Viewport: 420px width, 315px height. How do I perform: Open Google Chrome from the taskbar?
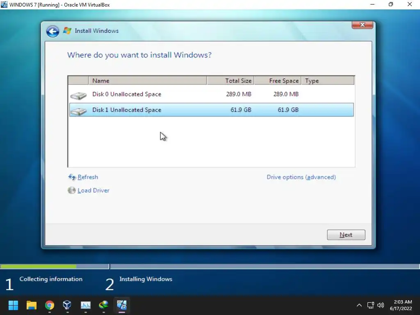point(50,305)
